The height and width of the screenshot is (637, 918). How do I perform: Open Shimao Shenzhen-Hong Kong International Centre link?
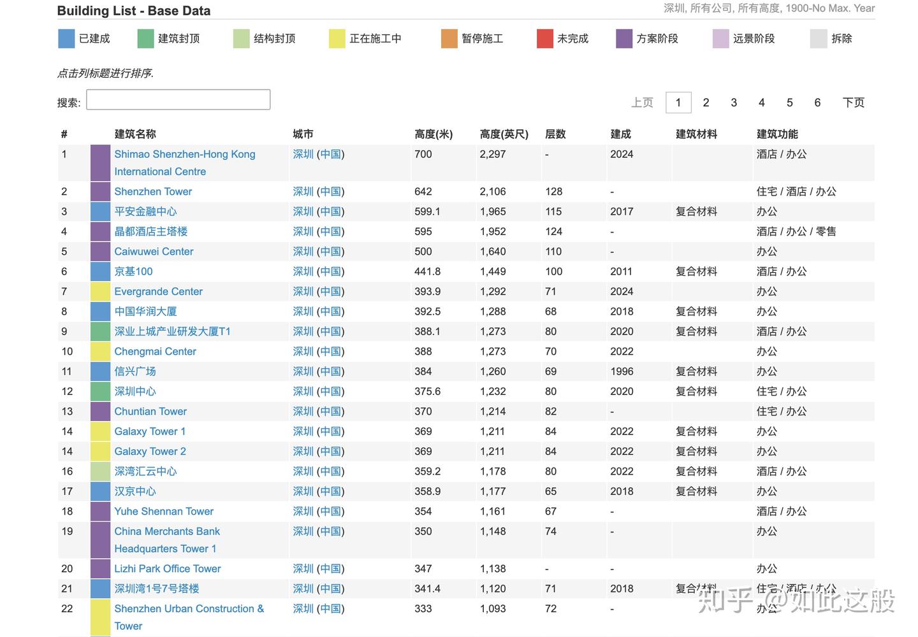pos(185,163)
